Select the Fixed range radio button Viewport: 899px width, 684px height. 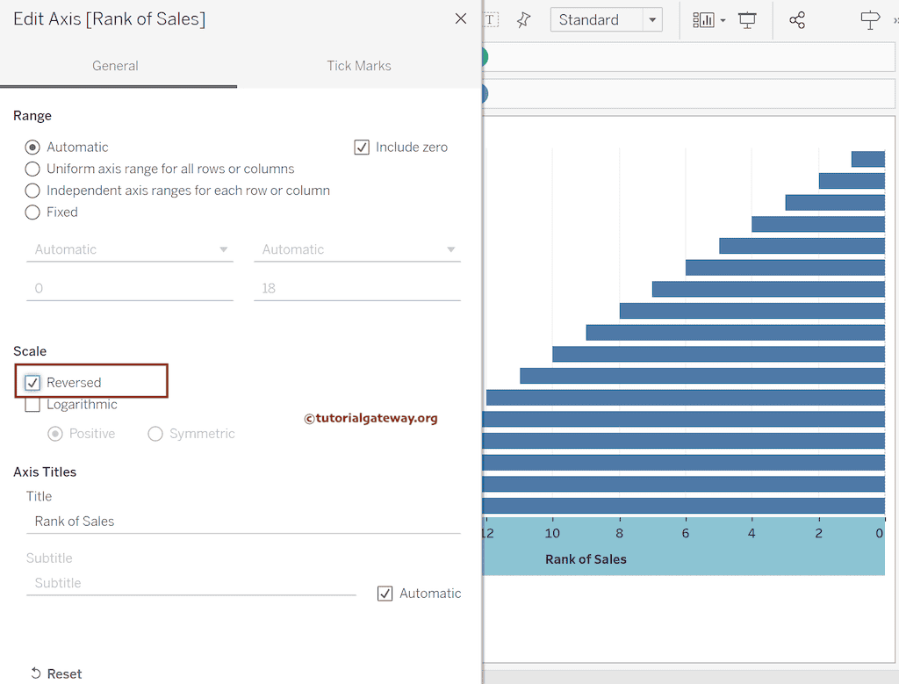(x=32, y=212)
